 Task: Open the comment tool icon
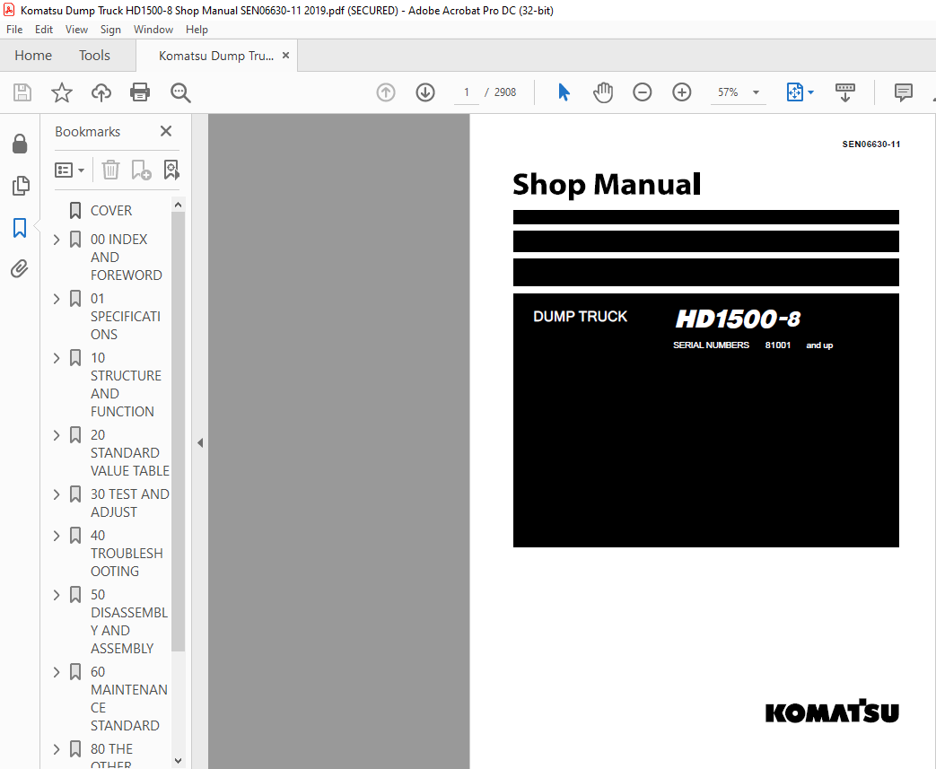(x=903, y=92)
